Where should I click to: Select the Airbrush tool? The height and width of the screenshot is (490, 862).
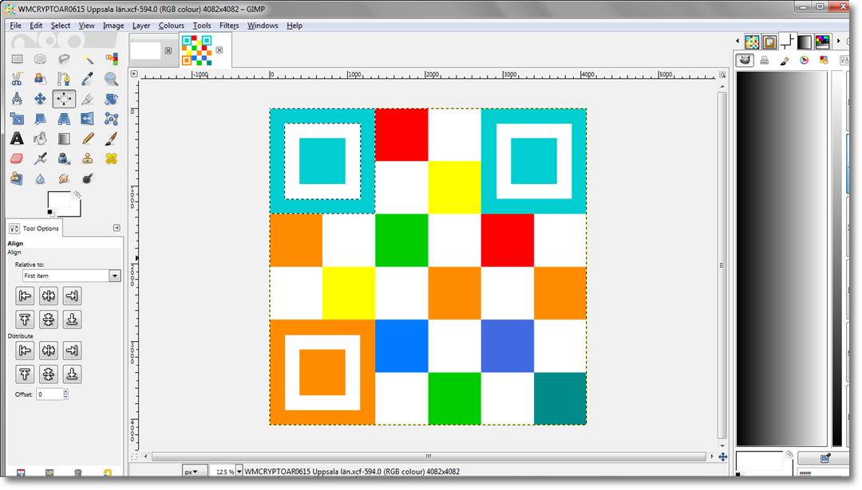(x=40, y=159)
